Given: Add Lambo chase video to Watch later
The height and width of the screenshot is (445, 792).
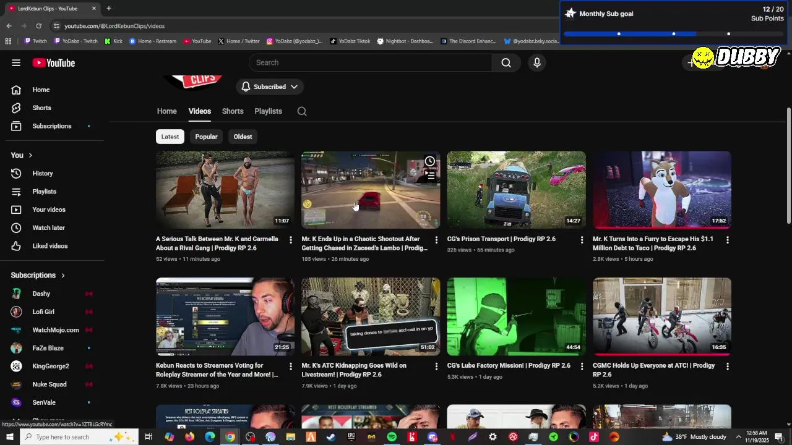Looking at the screenshot, I should (430, 161).
